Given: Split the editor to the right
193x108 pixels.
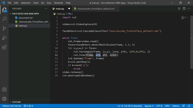Looking at the screenshot, I should point(184,9).
